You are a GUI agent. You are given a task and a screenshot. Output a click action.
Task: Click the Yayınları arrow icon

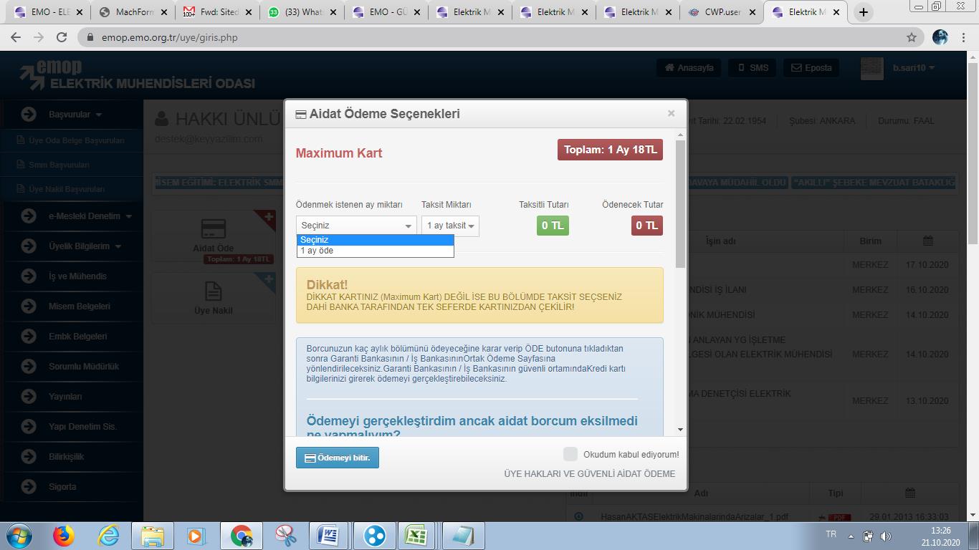pyautogui.click(x=29, y=396)
